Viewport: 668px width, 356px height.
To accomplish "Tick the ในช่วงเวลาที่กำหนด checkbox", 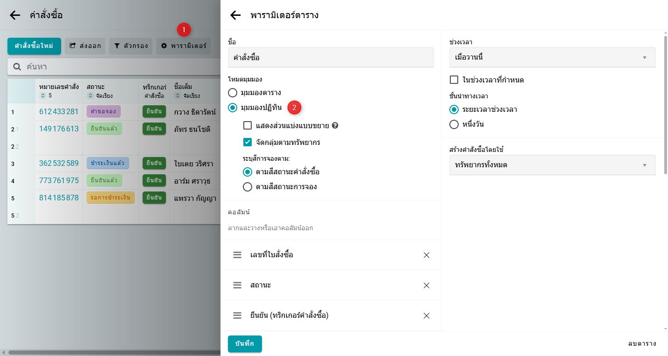I will click(454, 80).
